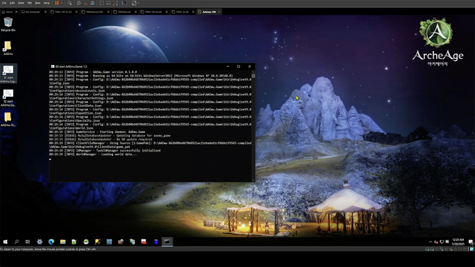Click the console view toolbar icon

(x=124, y=3)
